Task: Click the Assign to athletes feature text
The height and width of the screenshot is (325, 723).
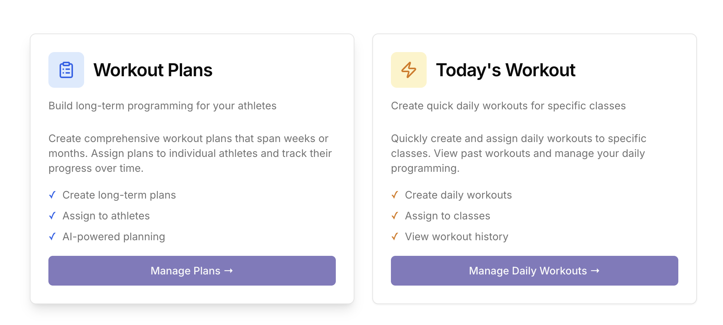Action: [106, 216]
